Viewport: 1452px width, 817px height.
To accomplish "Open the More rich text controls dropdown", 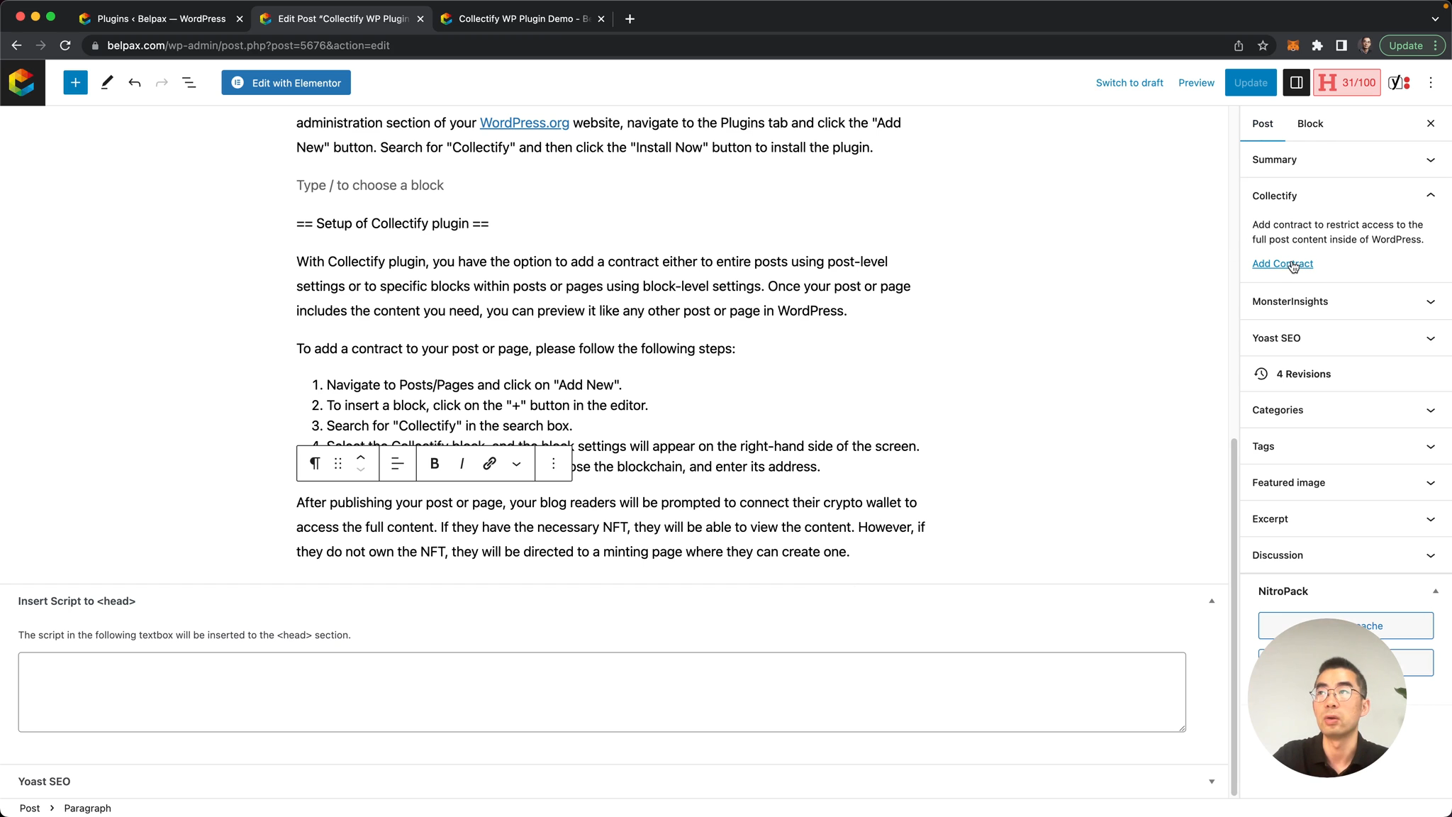I will (517, 463).
